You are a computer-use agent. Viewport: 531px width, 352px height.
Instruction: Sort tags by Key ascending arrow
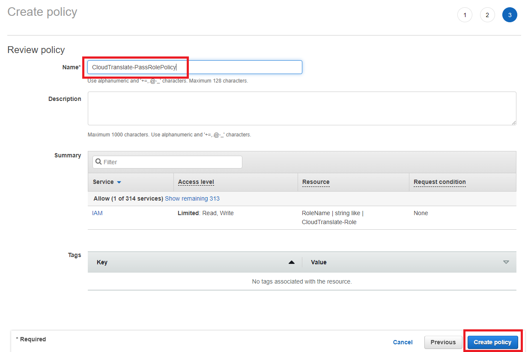click(292, 262)
